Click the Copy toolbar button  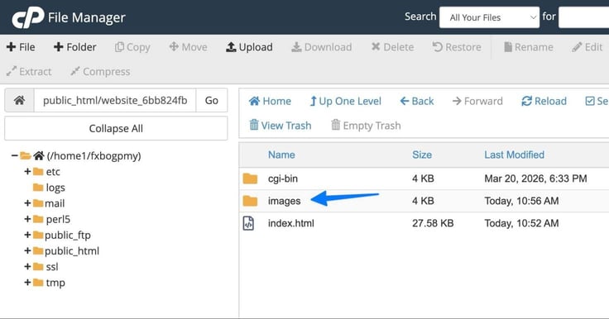132,47
